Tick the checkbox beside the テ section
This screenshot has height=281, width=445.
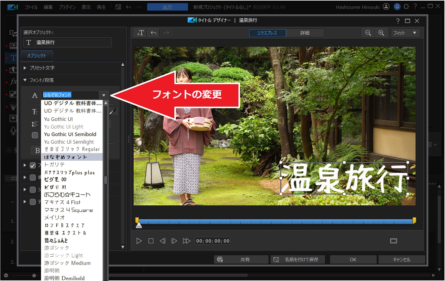coord(33,202)
